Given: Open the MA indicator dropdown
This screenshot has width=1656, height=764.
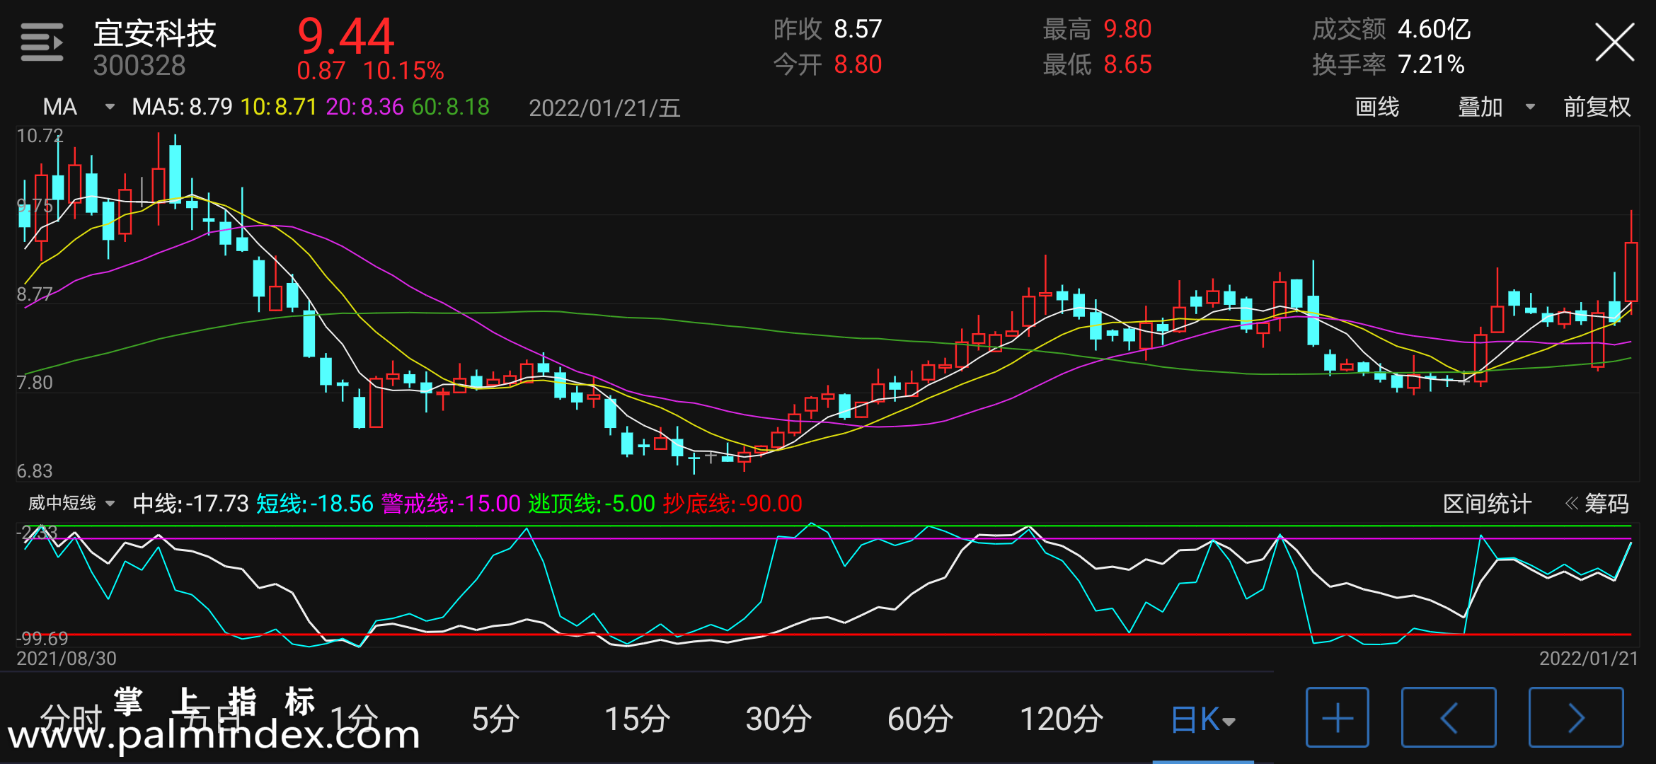Looking at the screenshot, I should pyautogui.click(x=79, y=107).
